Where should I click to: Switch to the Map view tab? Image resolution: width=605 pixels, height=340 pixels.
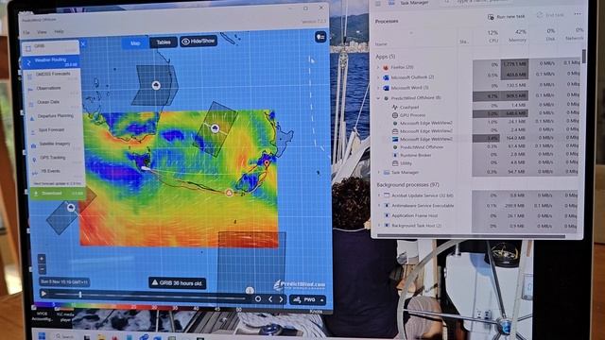point(135,43)
